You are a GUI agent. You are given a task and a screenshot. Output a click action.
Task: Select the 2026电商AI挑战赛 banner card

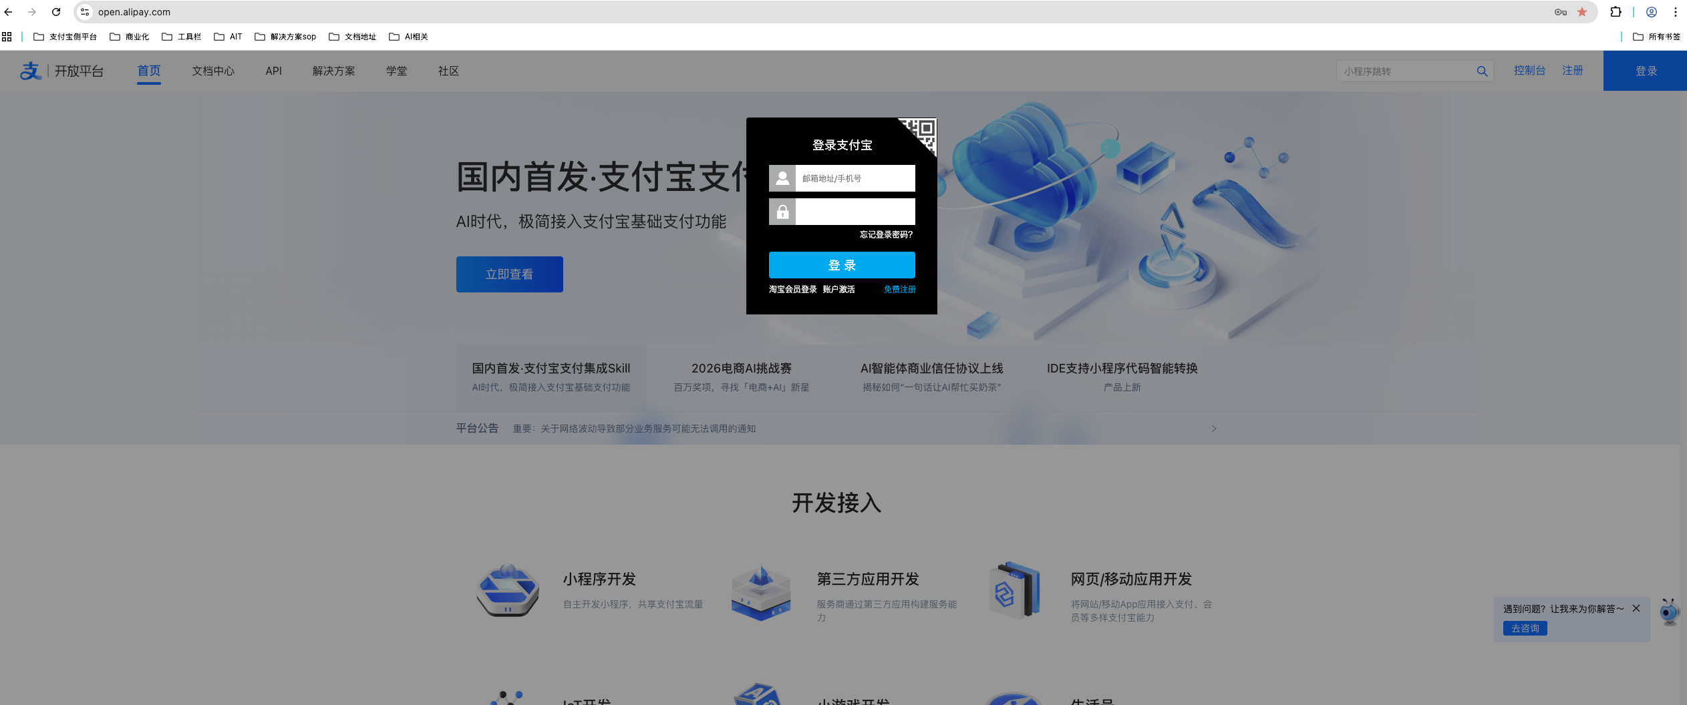coord(741,377)
